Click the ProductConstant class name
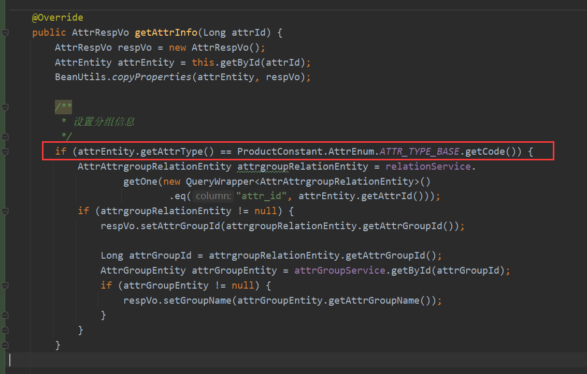 [x=280, y=152]
